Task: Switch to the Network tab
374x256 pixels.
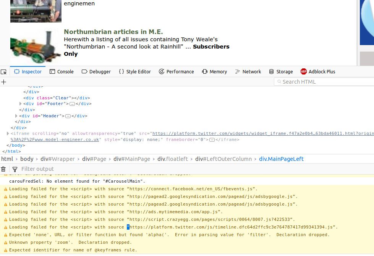Action: [x=248, y=71]
